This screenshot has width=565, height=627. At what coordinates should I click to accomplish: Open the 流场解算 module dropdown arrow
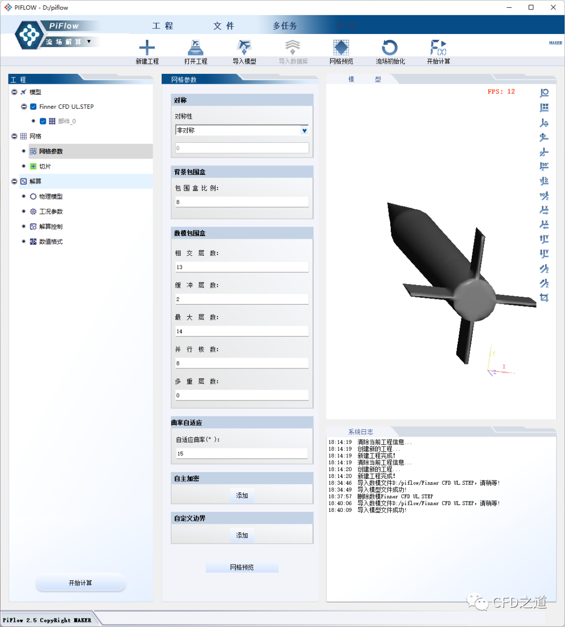click(x=89, y=41)
